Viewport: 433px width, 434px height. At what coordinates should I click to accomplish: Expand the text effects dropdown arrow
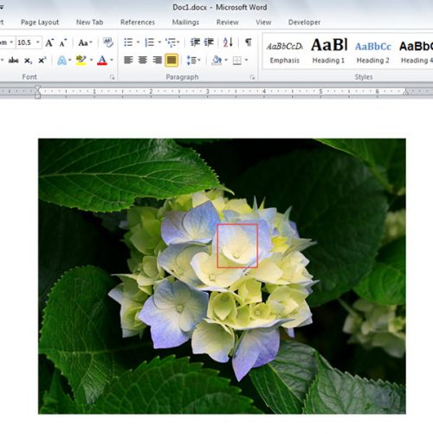[x=69, y=60]
